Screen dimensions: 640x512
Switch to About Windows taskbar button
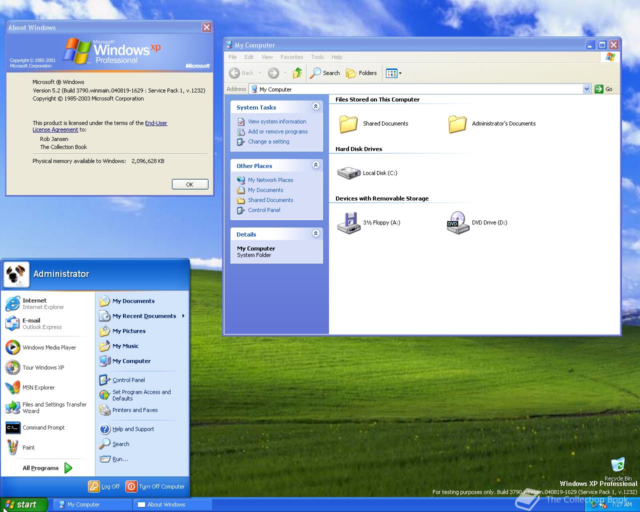[172, 504]
